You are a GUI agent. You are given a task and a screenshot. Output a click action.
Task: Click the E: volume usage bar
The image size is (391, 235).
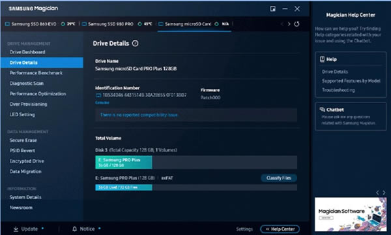click(x=196, y=187)
